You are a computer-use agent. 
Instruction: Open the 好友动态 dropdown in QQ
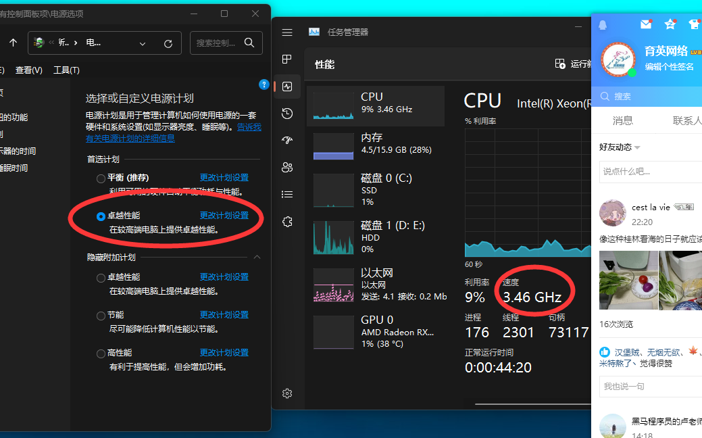tap(637, 147)
